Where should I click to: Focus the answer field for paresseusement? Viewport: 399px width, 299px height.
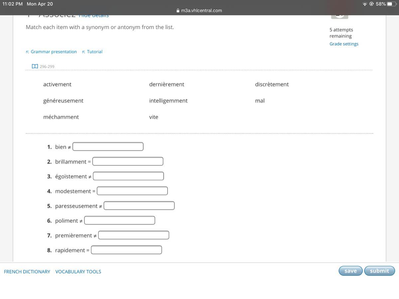(x=139, y=206)
